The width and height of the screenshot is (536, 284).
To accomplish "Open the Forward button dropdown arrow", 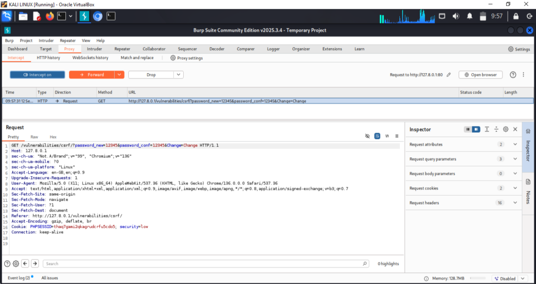I will point(119,75).
